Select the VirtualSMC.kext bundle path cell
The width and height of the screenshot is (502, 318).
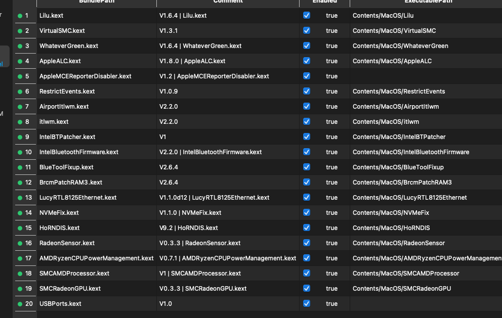click(97, 30)
